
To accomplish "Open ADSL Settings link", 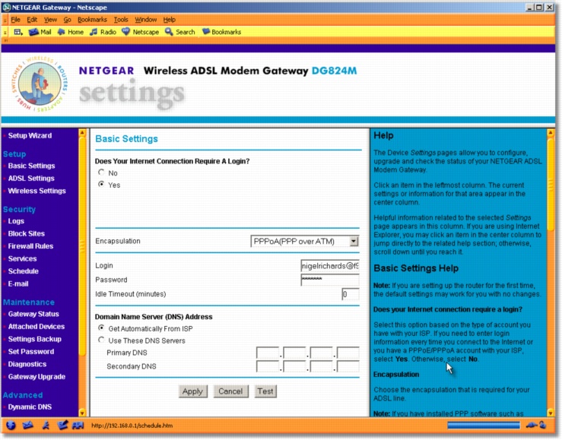I will pyautogui.click(x=31, y=179).
